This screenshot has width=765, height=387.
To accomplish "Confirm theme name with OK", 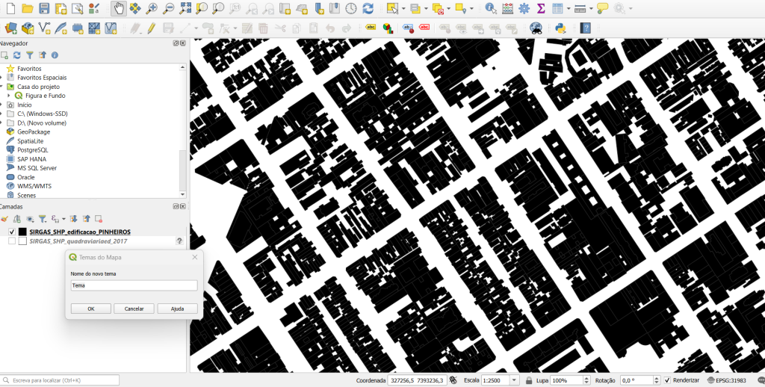I will click(x=90, y=309).
